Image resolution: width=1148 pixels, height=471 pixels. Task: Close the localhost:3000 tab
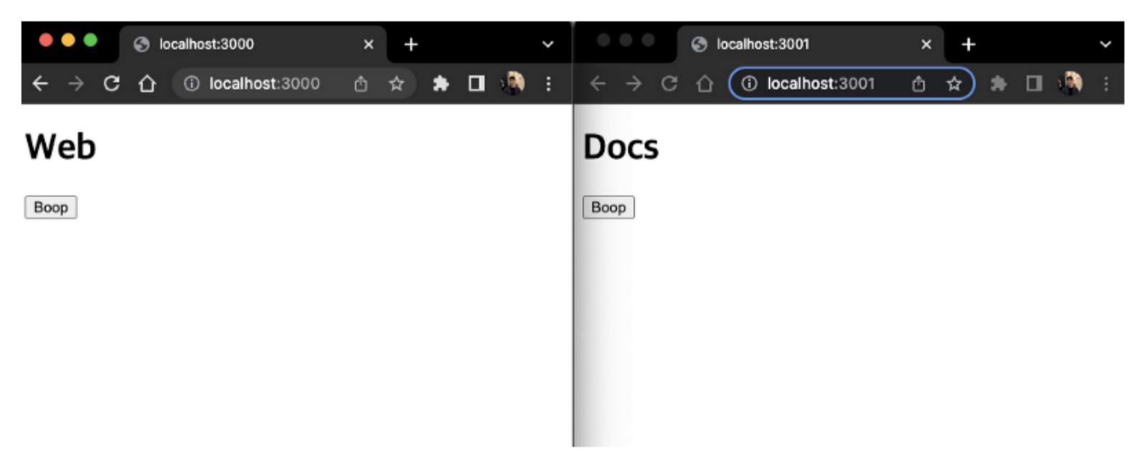click(x=368, y=44)
